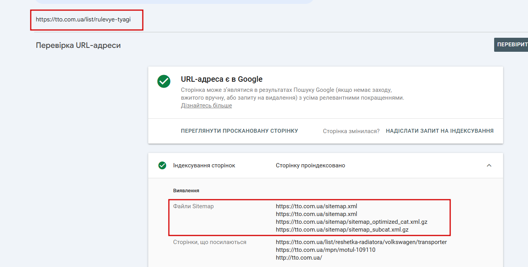Select the sitemap_optimized_cat.xml.gz sitemap URL

click(351, 222)
